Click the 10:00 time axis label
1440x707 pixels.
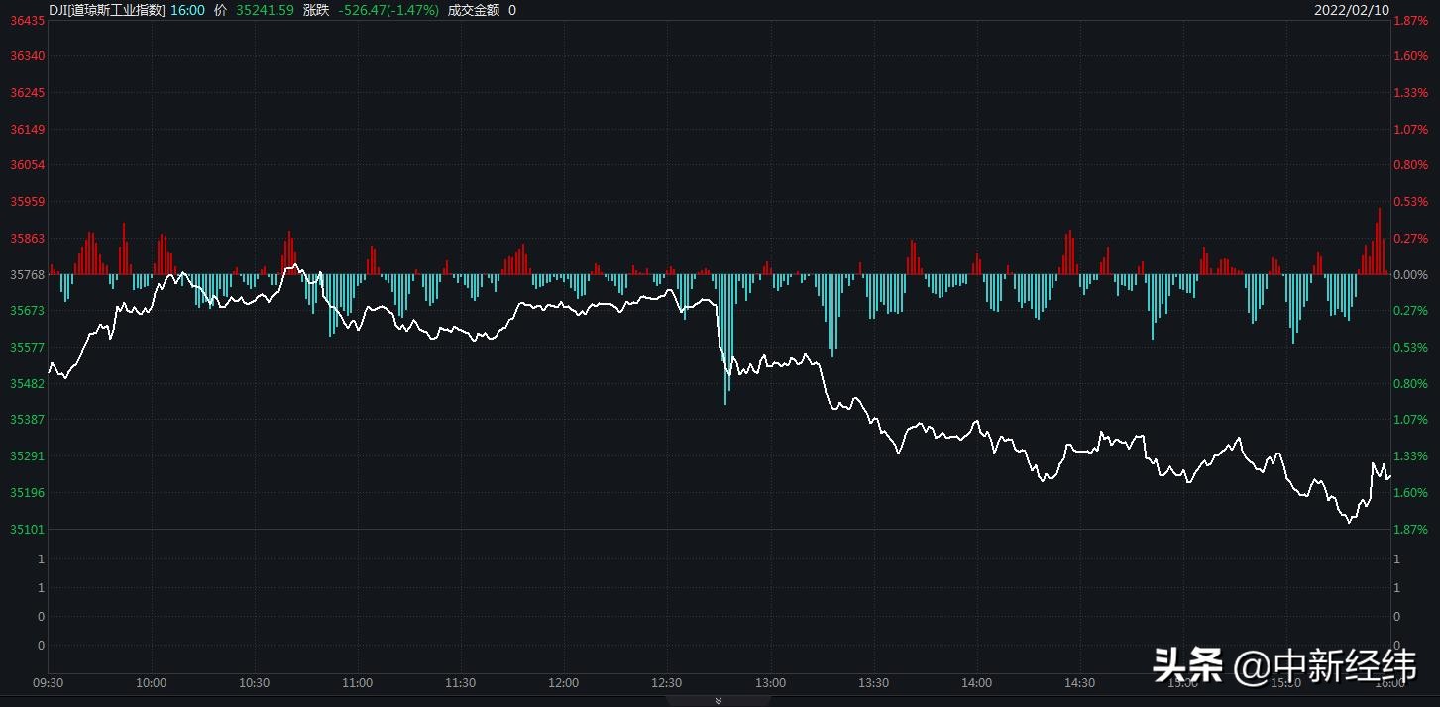pyautogui.click(x=151, y=683)
